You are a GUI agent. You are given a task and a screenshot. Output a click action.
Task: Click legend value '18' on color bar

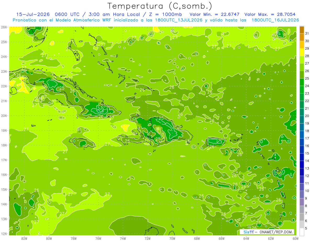click(307, 131)
